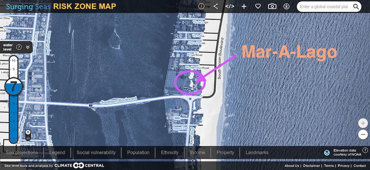Click the Climate Central logo
Viewport: 370px width, 170px height.
79,165
